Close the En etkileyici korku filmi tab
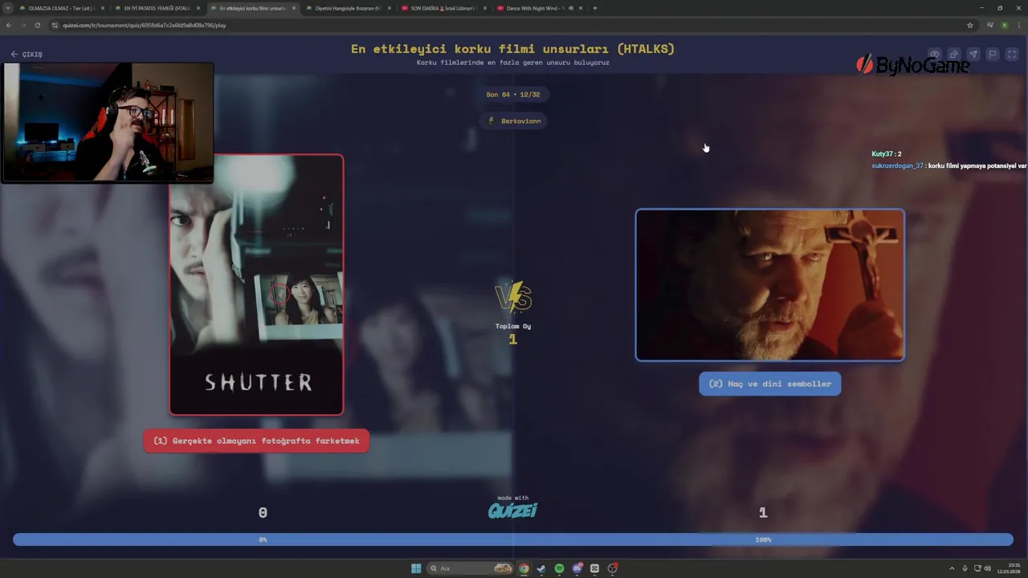The width and height of the screenshot is (1028, 578). pyautogui.click(x=293, y=8)
